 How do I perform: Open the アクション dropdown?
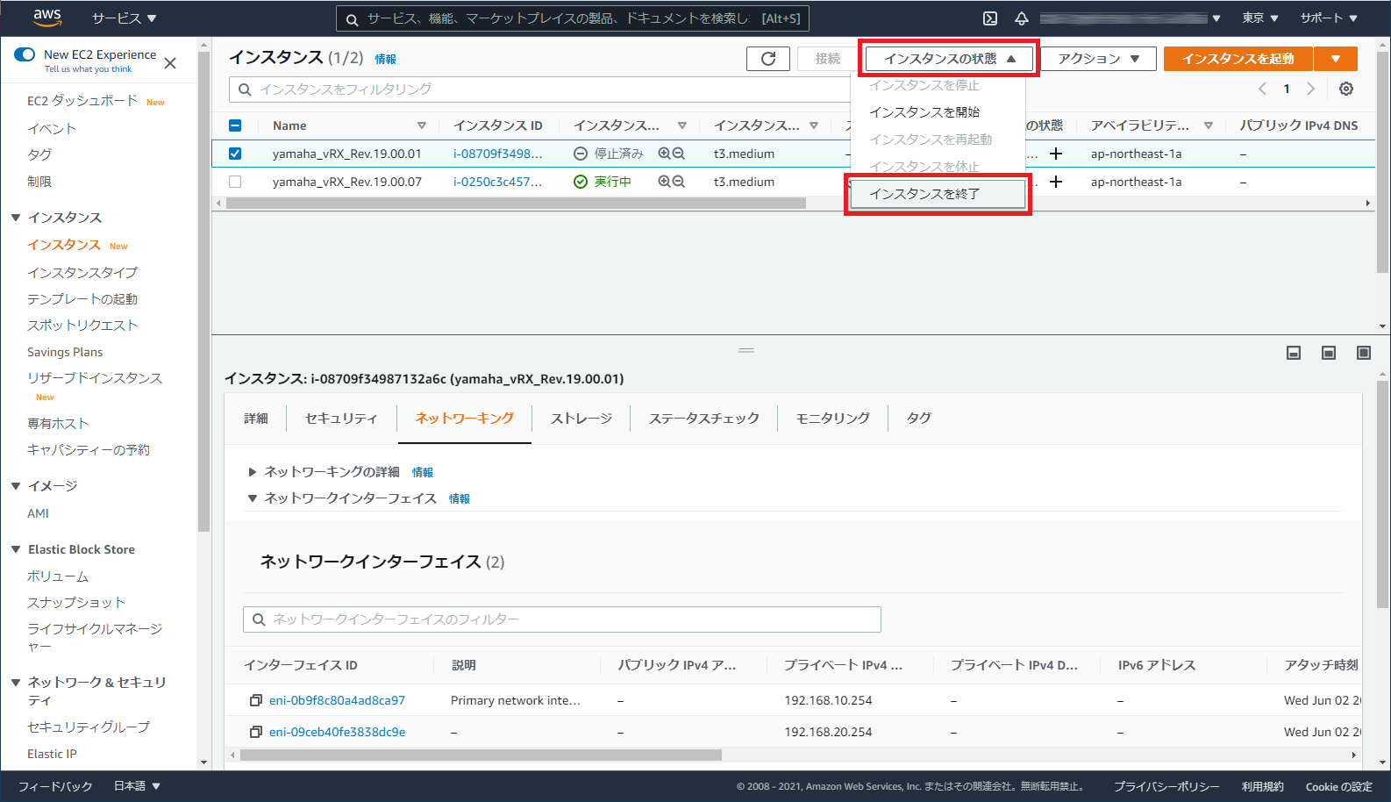point(1098,59)
